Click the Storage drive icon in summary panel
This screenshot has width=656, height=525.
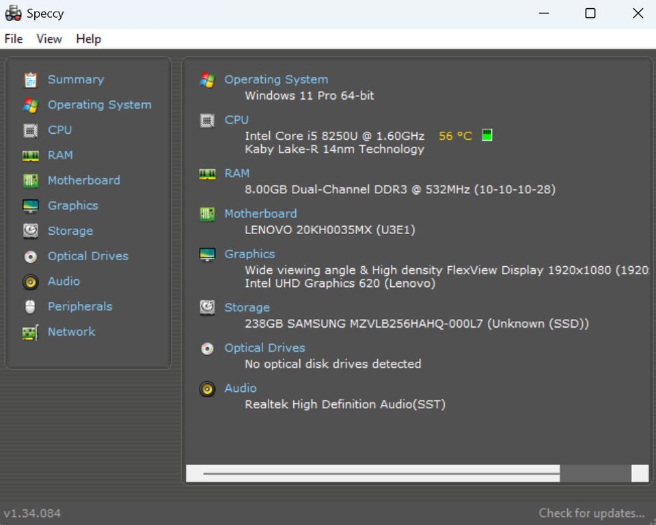(207, 308)
